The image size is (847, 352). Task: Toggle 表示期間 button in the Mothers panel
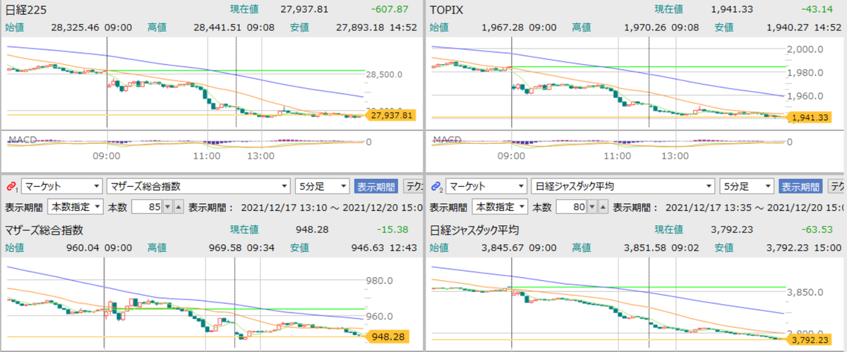point(376,186)
